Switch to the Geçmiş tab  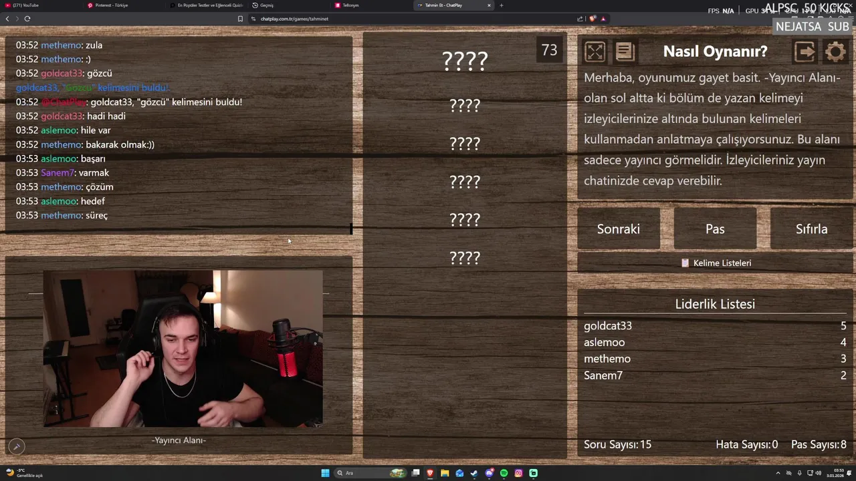pos(288,5)
